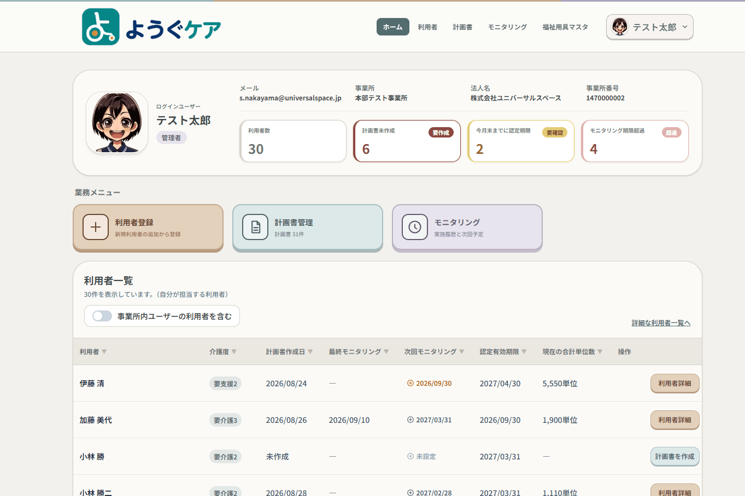Image resolution: width=745 pixels, height=496 pixels.
Task: Click the ようぐケア wheelchair logo icon
Action: (x=101, y=27)
